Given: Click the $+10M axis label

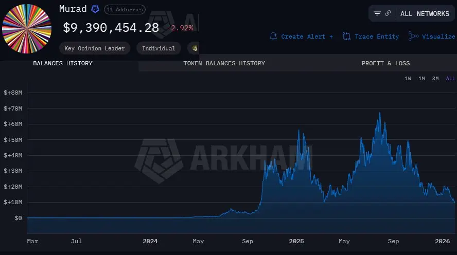Looking at the screenshot, I should click(x=13, y=202).
